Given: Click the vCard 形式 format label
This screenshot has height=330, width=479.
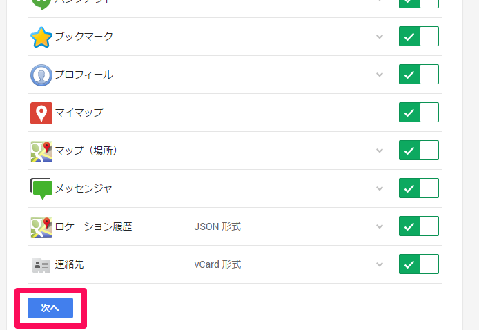Looking at the screenshot, I should tap(217, 264).
